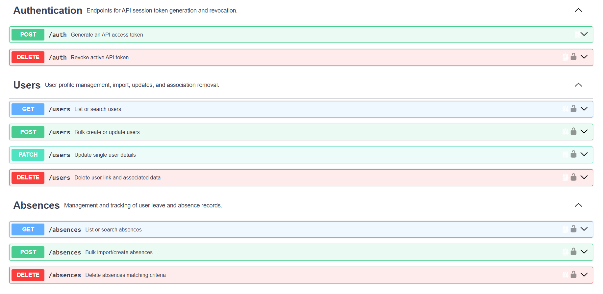Viewport: 603px width, 294px height.
Task: Expand the POST /absences endpoint chevron
Action: [x=584, y=252]
